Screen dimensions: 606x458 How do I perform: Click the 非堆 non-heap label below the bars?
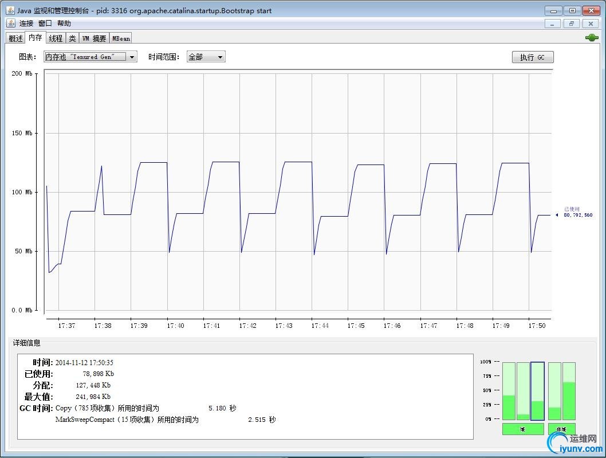(561, 429)
